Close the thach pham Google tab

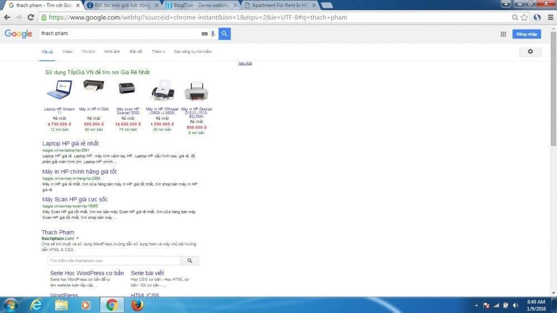(78, 6)
